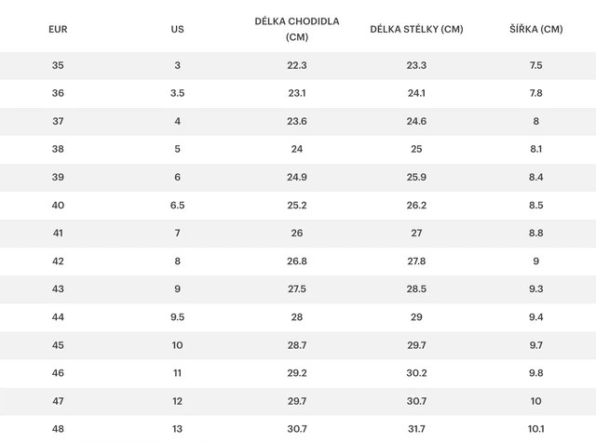
Task: Click US size 13 cell
Action: tap(177, 429)
